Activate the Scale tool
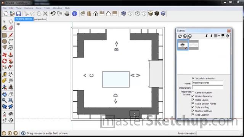Viewport: 244px width, 137px height. pyautogui.click(x=4, y=67)
